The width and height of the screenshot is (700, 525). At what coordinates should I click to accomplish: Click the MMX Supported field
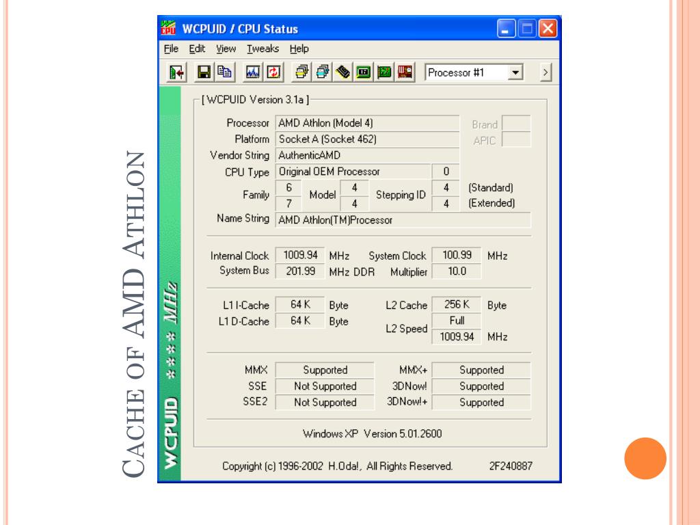pos(325,370)
